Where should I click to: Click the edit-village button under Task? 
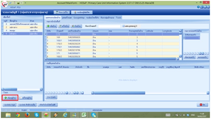(x=26, y=98)
